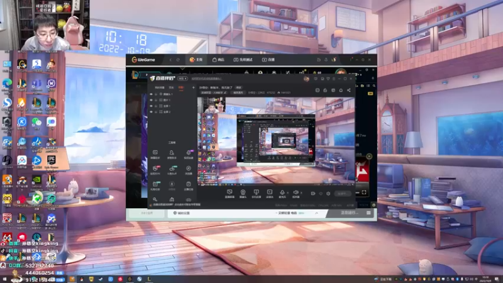Toggle visibility of 图片 1 source
503x283 pixels.
tap(151, 100)
